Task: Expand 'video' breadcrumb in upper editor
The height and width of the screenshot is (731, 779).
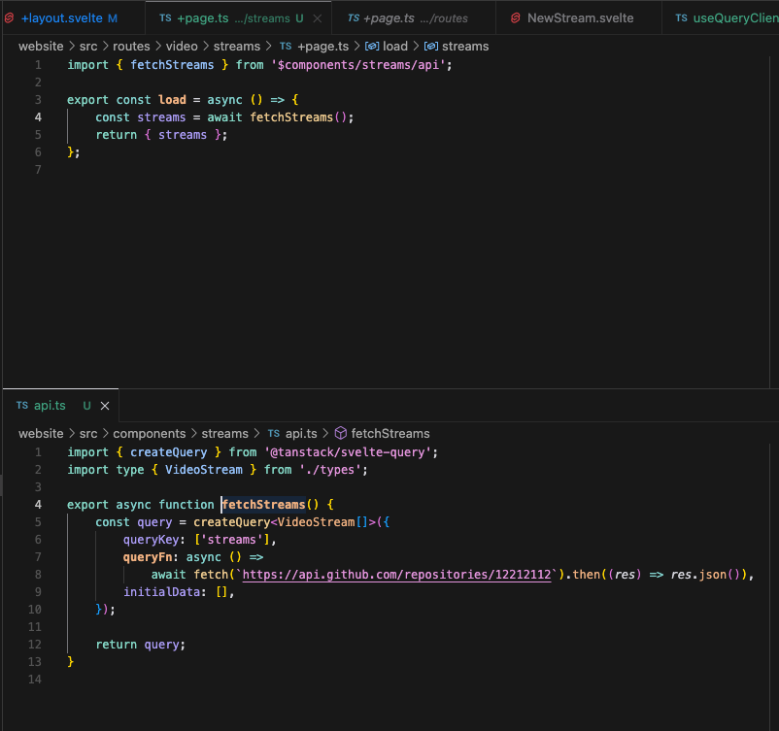Action: point(182,46)
